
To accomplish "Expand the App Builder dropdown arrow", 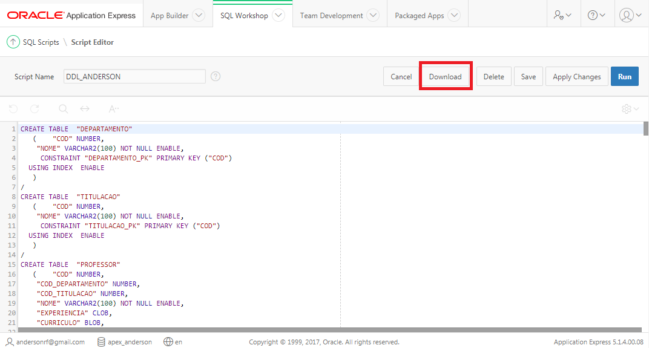I will click(199, 15).
